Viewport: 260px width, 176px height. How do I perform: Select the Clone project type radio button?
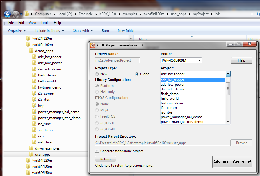pos(137,74)
